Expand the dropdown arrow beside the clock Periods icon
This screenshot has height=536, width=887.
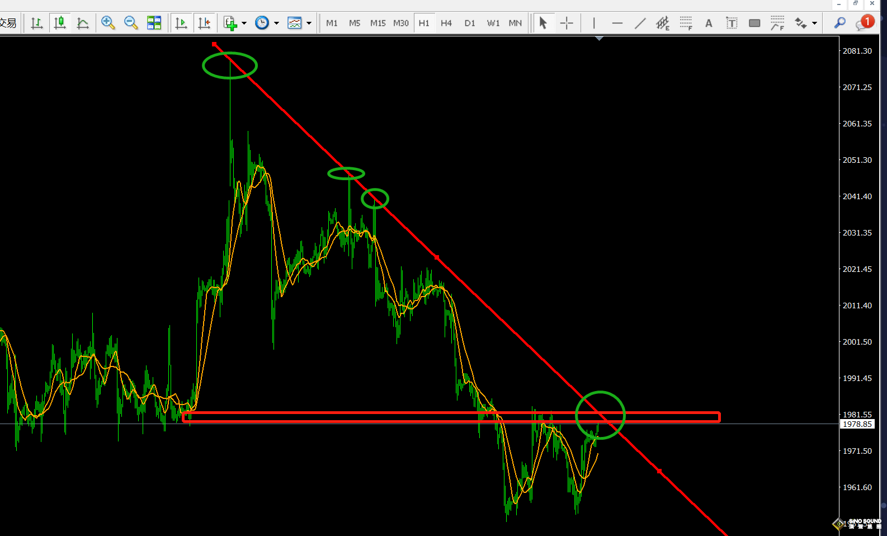pos(276,23)
